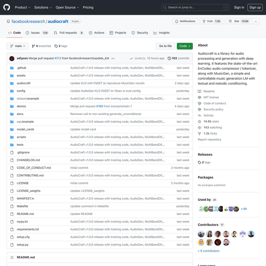Focus the Search or jump to field
The image size is (266, 266).
195,7
